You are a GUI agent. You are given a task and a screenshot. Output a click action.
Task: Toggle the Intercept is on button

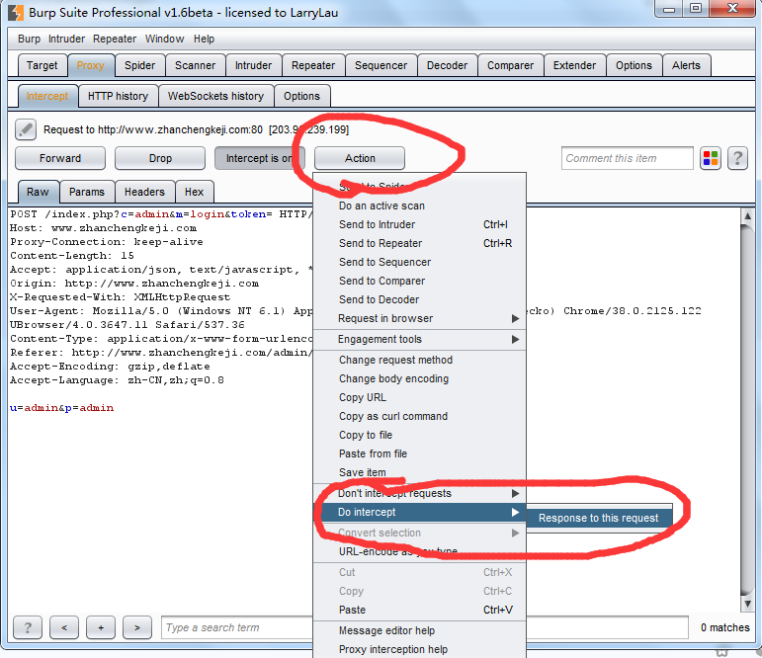pos(260,158)
